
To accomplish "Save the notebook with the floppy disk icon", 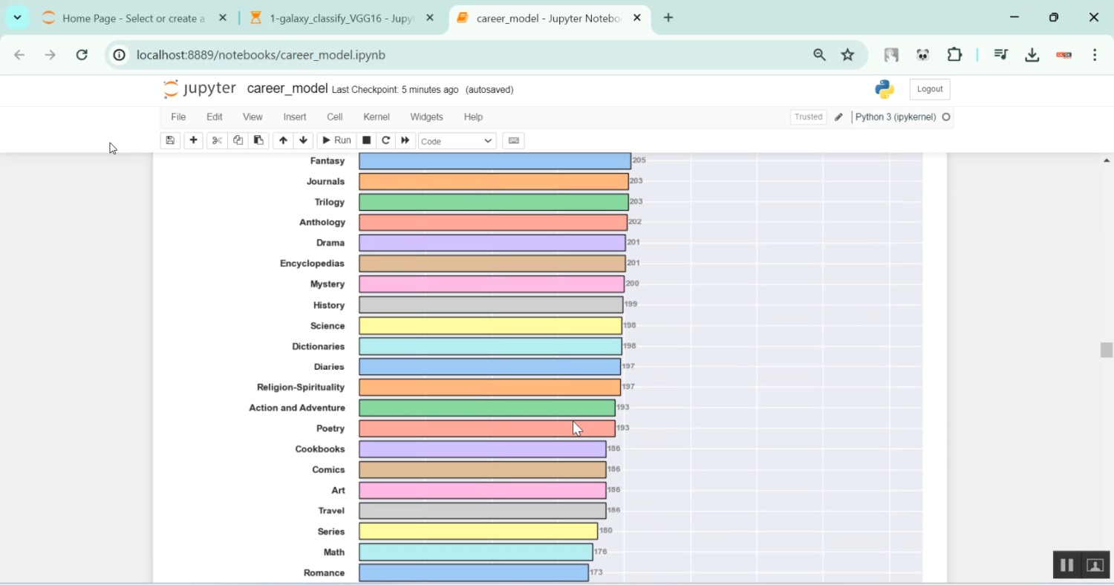I will (x=170, y=140).
